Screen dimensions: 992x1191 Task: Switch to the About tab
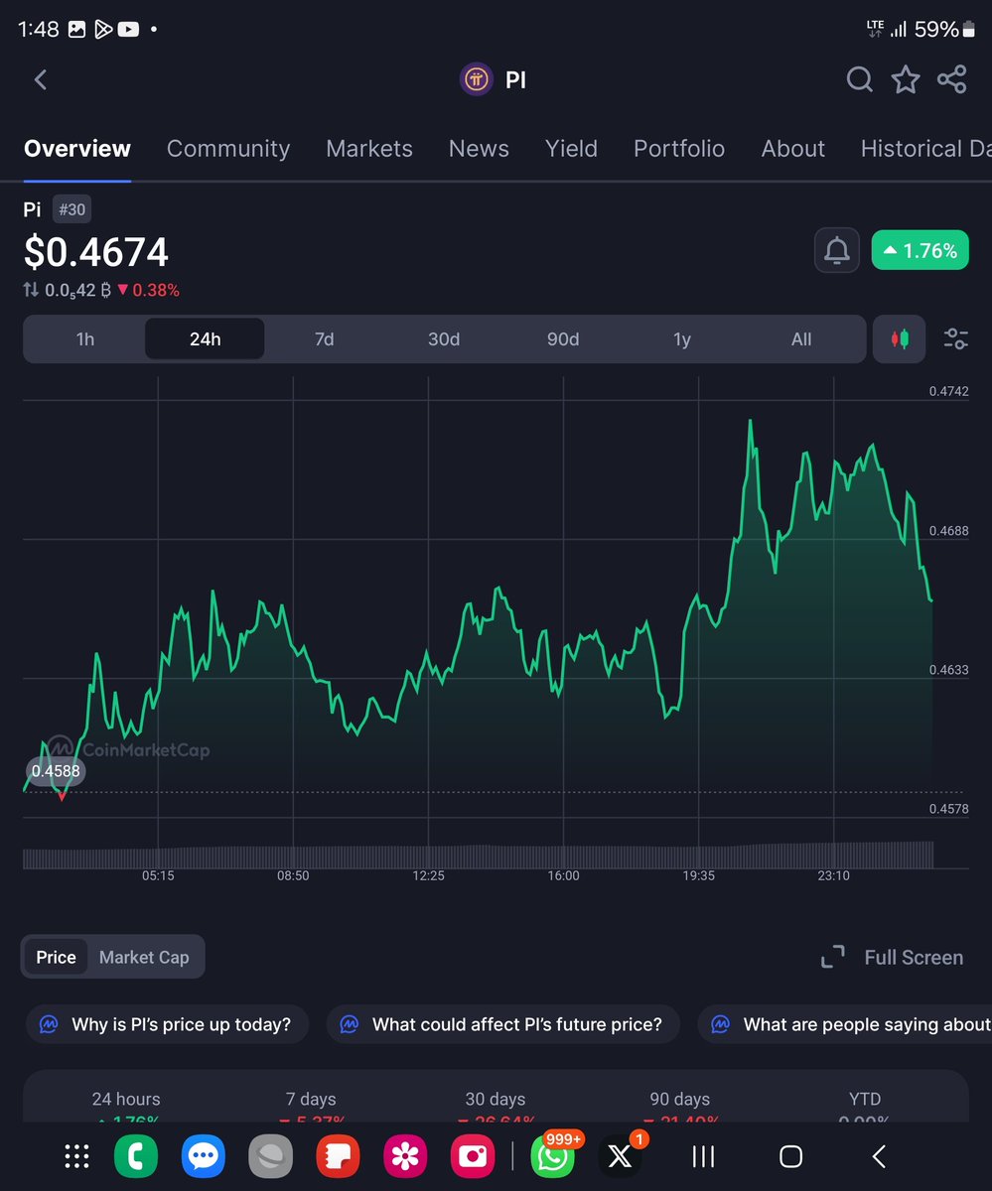[x=792, y=149]
